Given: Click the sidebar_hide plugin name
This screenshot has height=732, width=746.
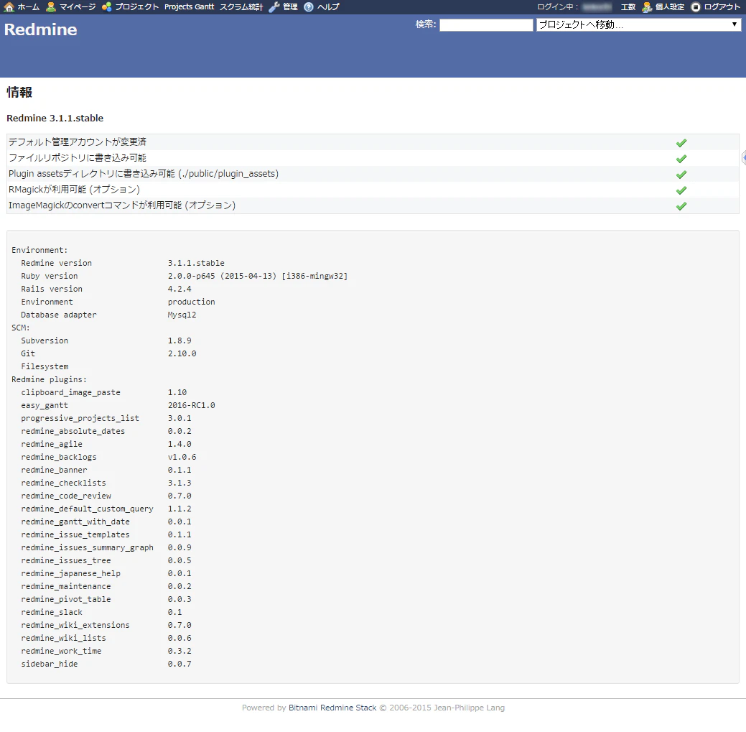Looking at the screenshot, I should coord(50,664).
